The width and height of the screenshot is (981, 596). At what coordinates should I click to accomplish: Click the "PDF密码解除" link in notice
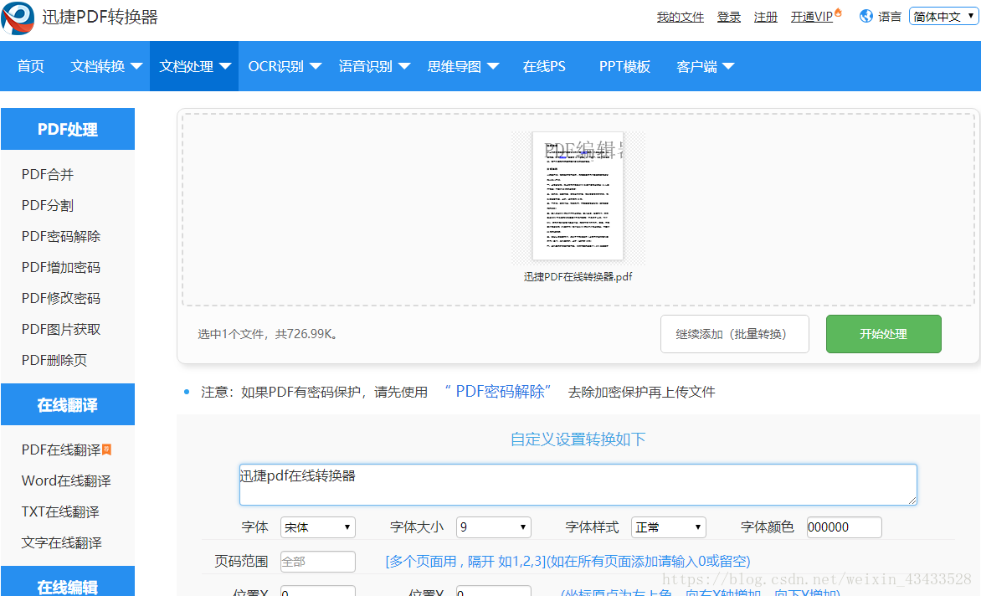(498, 392)
